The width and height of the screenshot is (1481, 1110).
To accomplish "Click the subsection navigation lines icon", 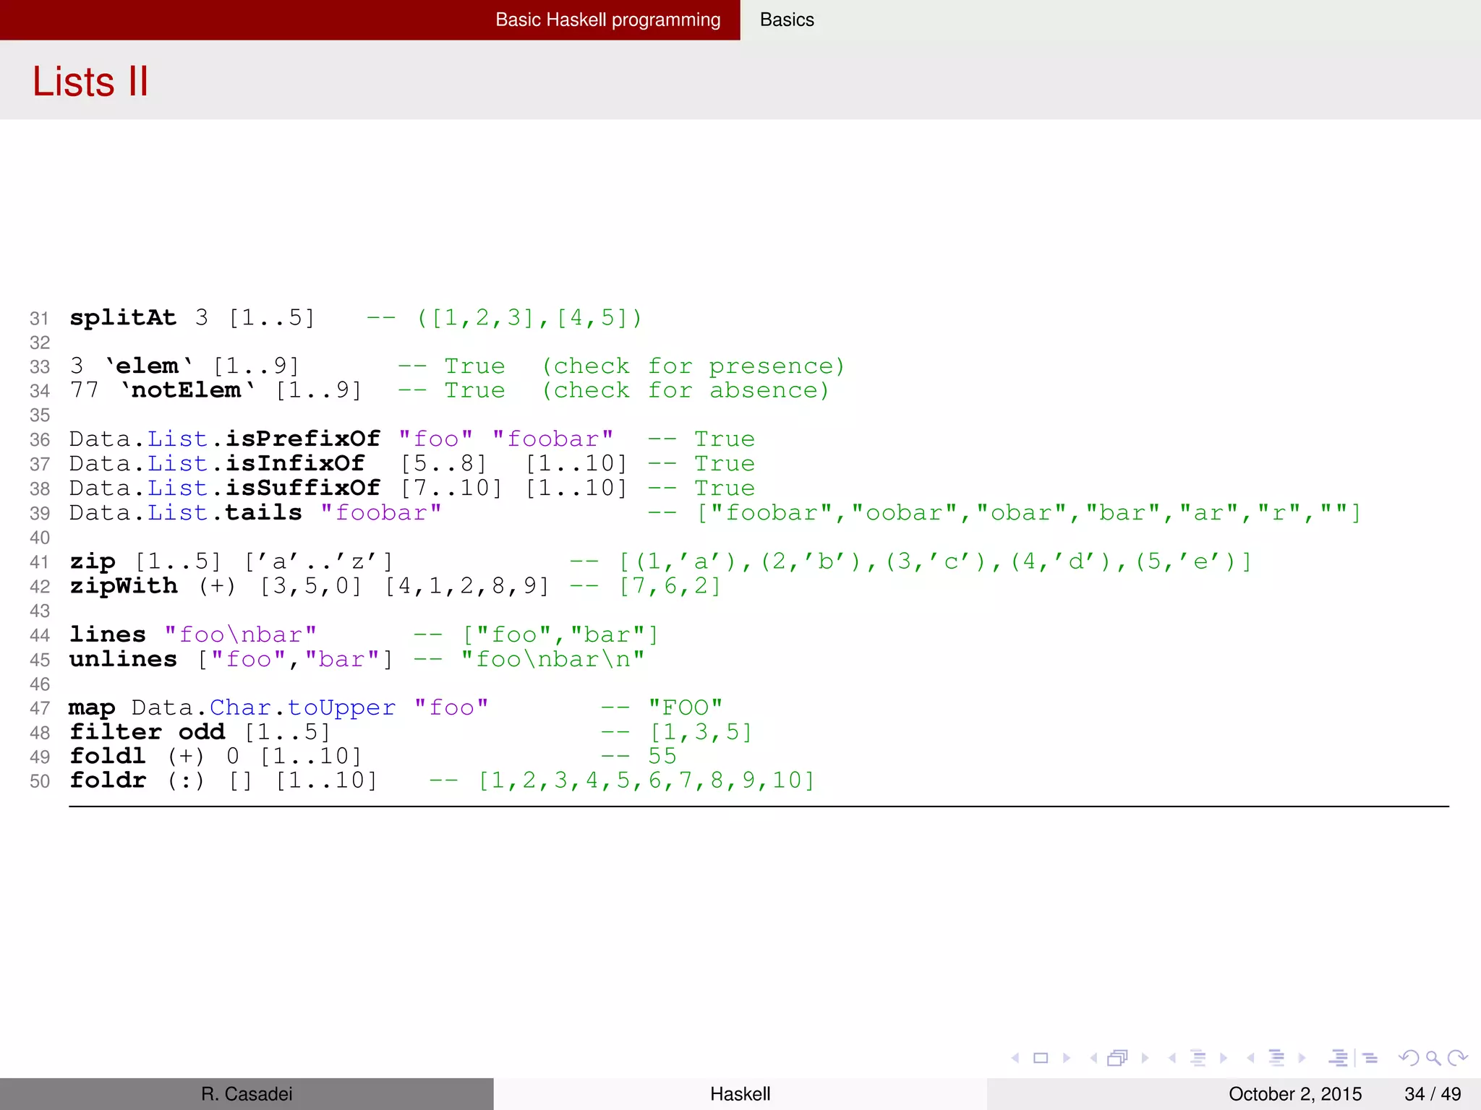I will 1198,1058.
